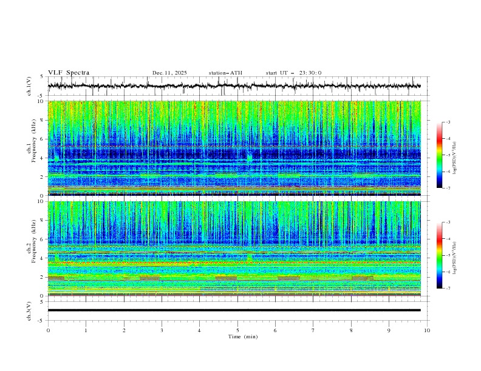Click the "-4" tick on the lower color bar
Image resolution: width=481 pixels, height=371 pixels.
pyautogui.click(x=448, y=239)
